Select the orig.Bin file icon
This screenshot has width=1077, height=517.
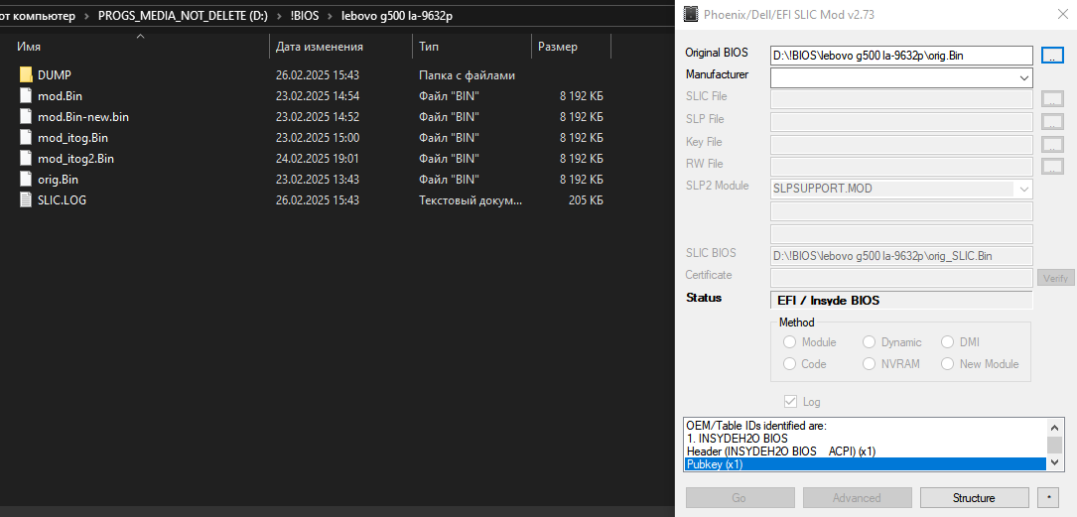coord(26,180)
